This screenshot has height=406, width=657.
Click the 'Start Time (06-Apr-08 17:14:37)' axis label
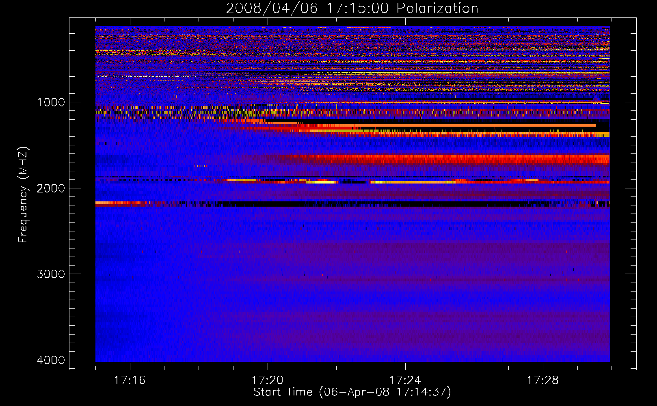352,392
